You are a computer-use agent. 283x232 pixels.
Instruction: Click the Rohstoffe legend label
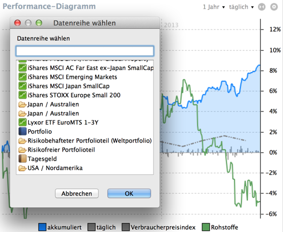tap(225, 227)
